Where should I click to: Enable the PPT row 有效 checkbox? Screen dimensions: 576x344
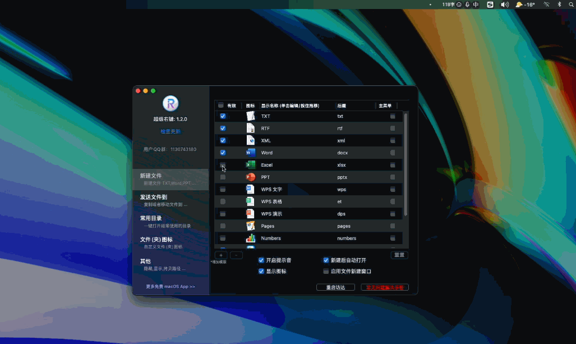[x=223, y=177]
